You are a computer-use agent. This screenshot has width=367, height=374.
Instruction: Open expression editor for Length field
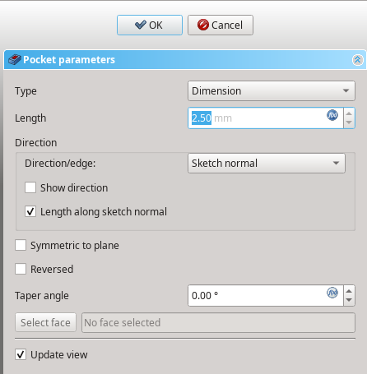pyautogui.click(x=332, y=115)
